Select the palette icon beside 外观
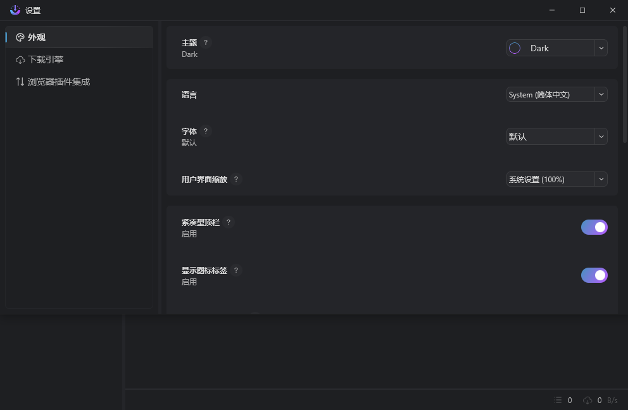This screenshot has width=628, height=410. click(x=20, y=37)
